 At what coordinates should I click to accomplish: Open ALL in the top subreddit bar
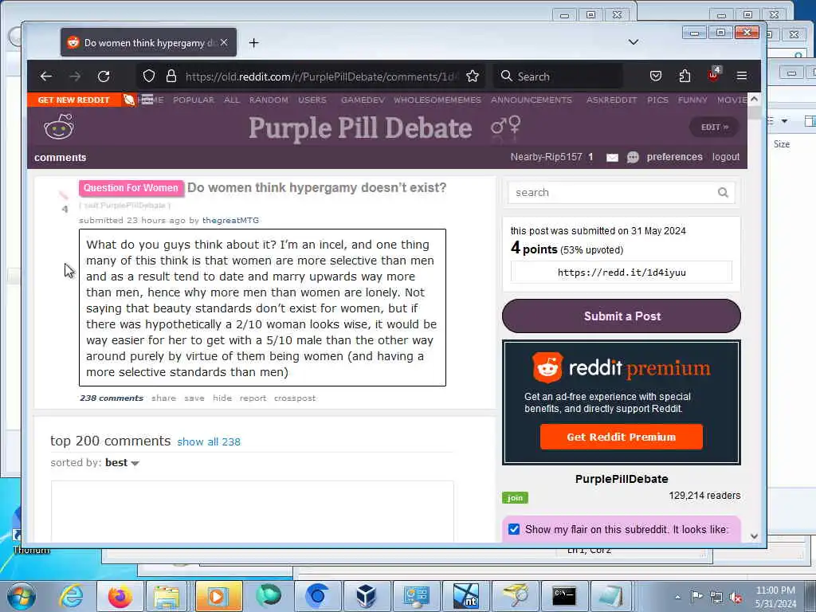232,100
